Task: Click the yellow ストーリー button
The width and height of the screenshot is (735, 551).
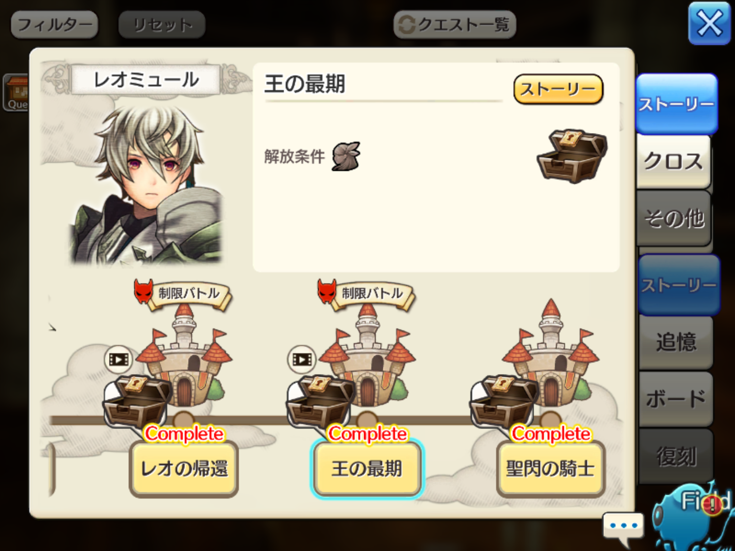Action: [558, 89]
